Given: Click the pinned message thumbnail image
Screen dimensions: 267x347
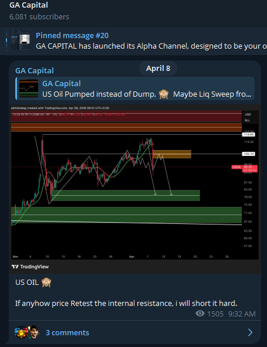Looking at the screenshot, I should tap(21, 40).
